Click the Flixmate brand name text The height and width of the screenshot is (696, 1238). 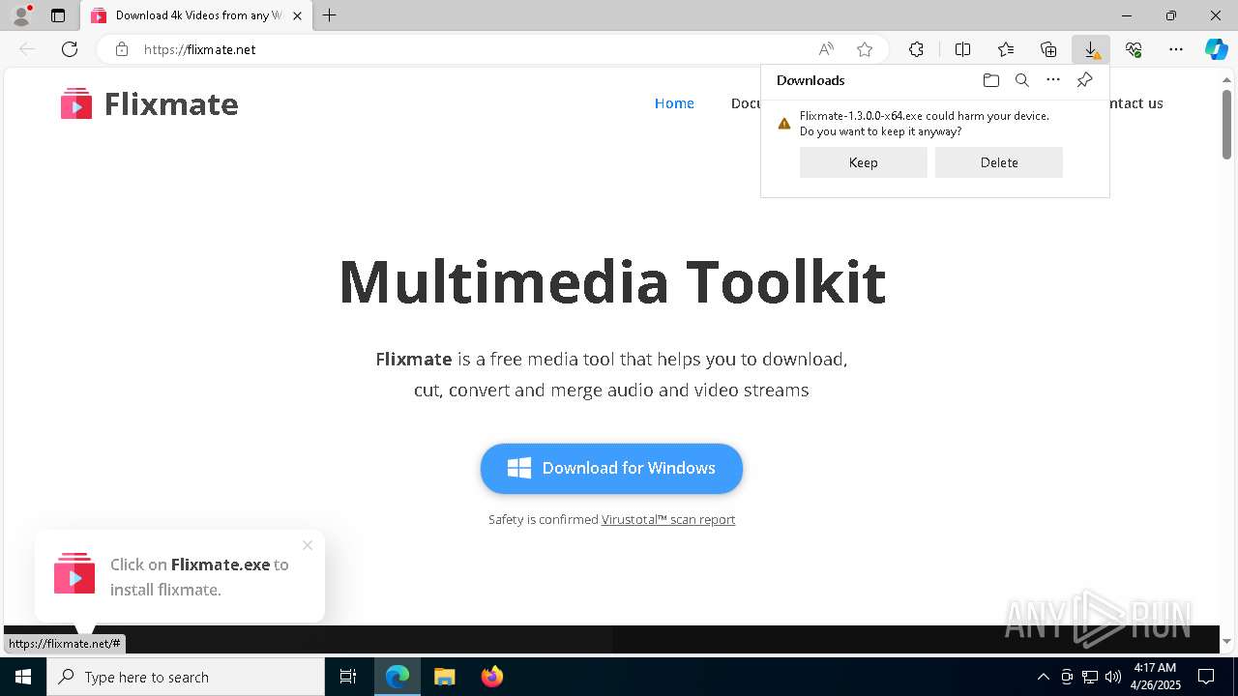click(x=171, y=103)
